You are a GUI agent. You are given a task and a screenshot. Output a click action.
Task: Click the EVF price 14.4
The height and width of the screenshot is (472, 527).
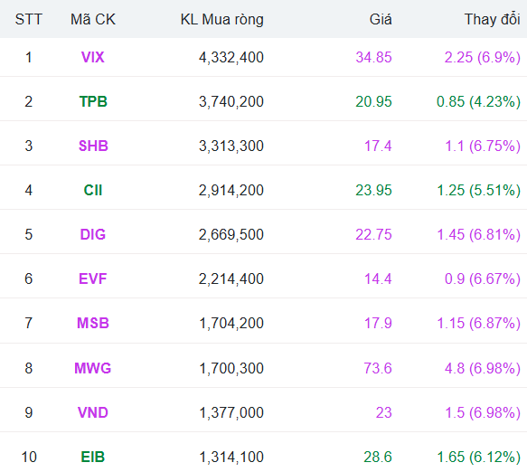click(378, 278)
